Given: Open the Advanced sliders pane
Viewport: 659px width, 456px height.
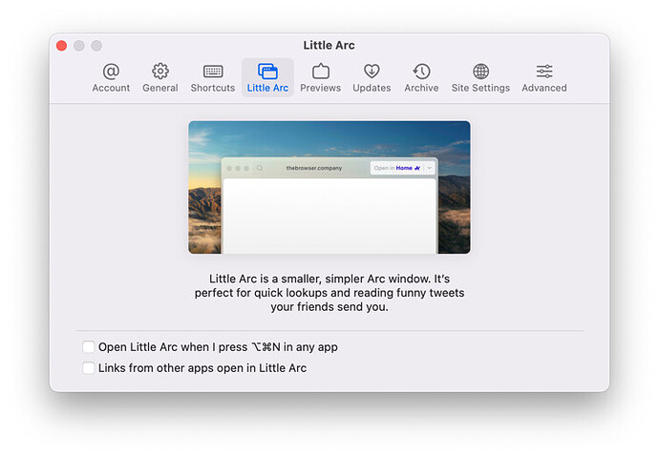Looking at the screenshot, I should click(543, 78).
